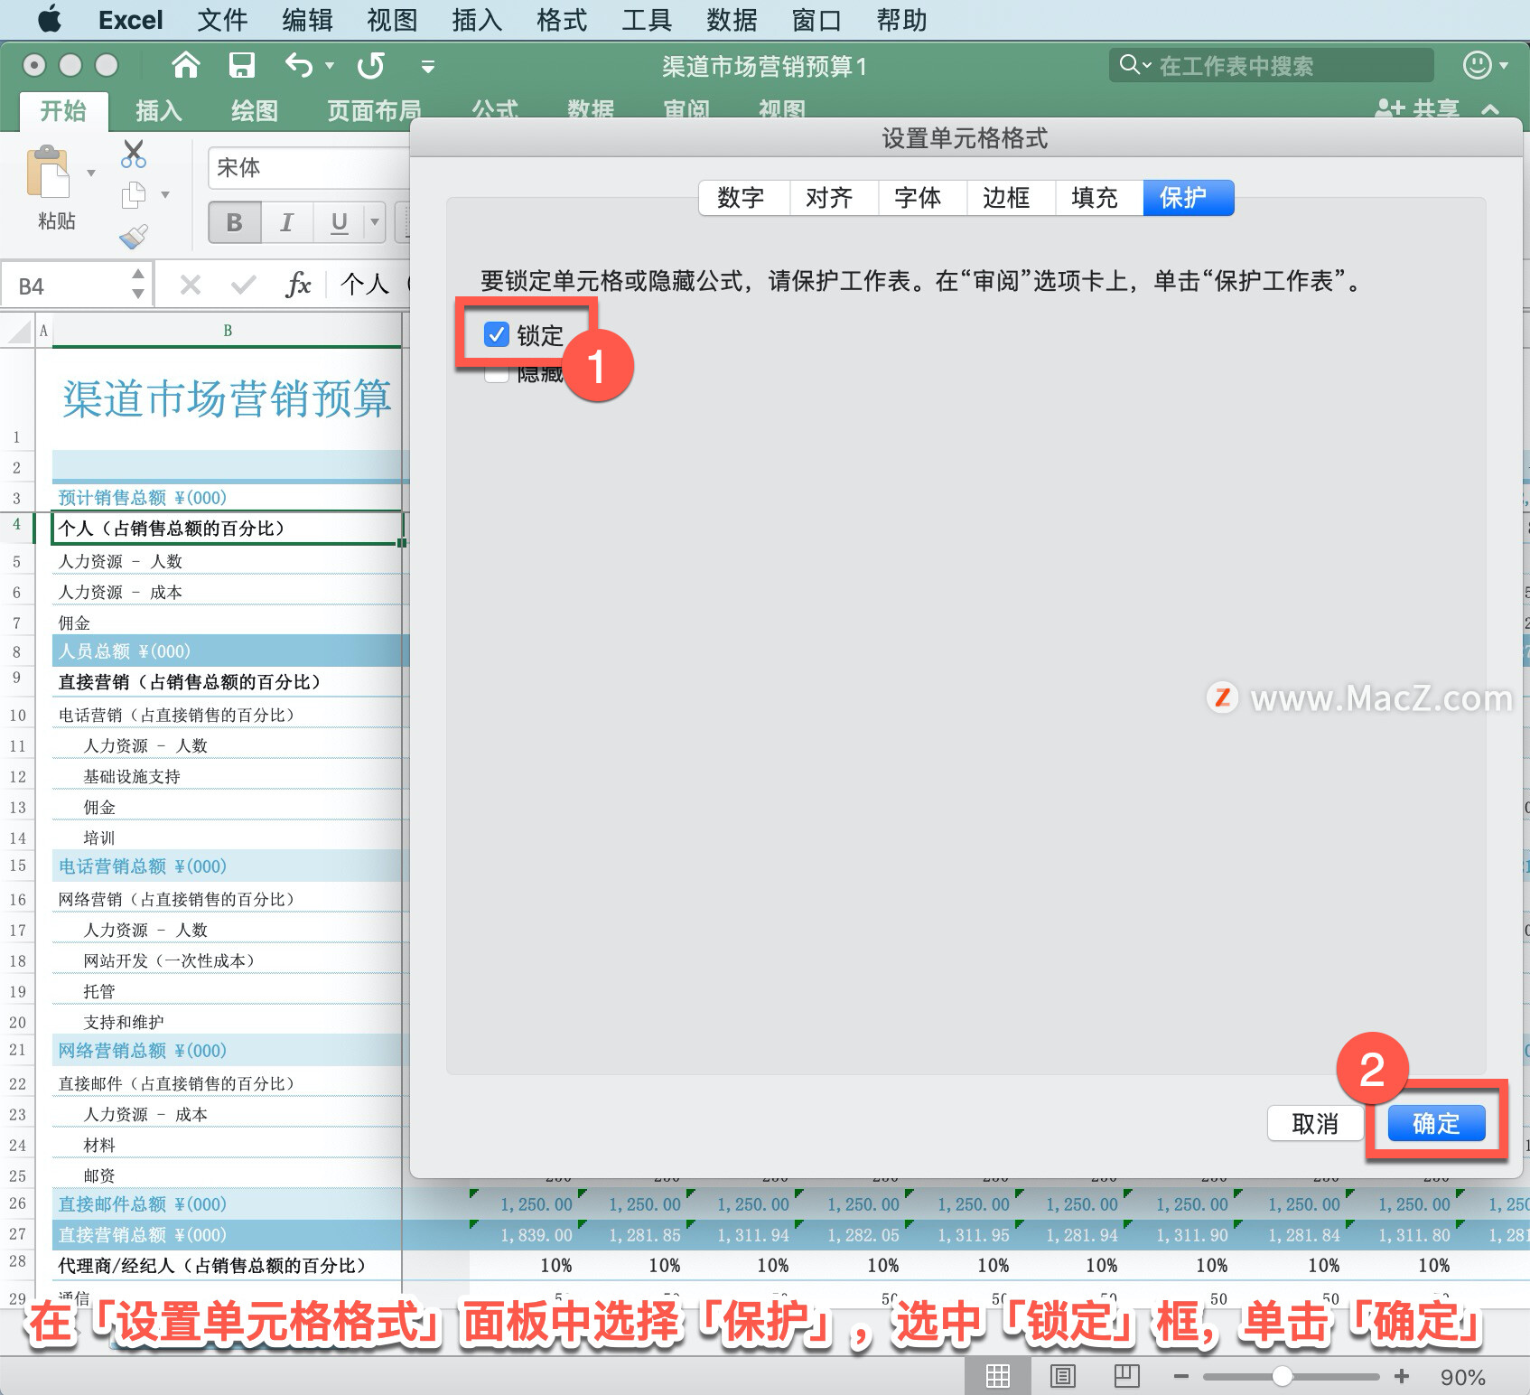Screen dimensions: 1530x1395
Task: Click the search in worksheet field
Action: coord(1272,65)
